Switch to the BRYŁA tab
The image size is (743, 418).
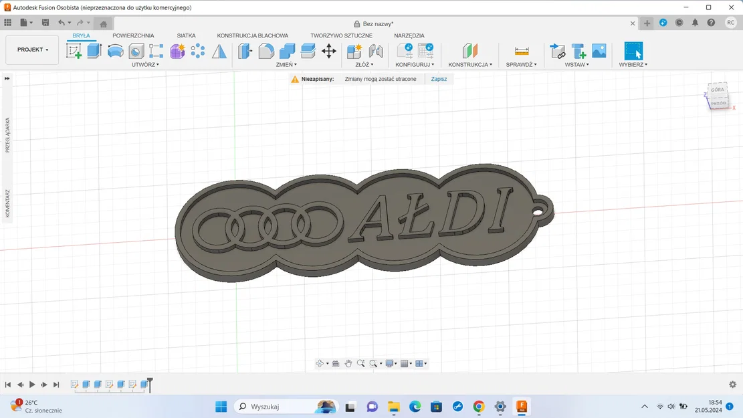tap(81, 35)
